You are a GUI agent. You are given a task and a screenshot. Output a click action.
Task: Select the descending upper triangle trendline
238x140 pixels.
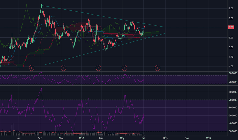103,16
